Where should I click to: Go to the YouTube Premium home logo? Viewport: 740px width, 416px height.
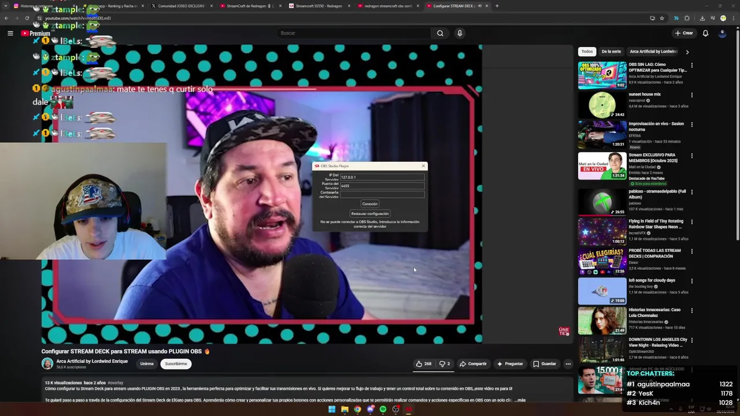35,34
